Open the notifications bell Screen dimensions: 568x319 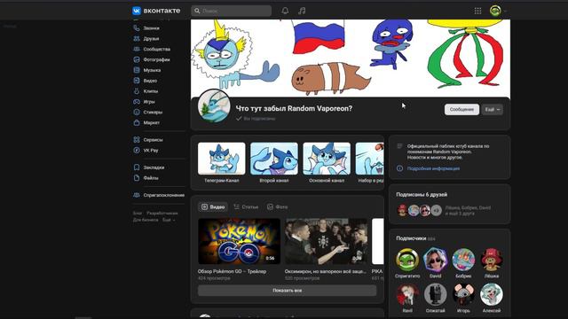click(285, 11)
